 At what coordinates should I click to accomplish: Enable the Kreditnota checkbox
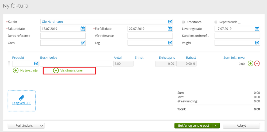(183, 22)
